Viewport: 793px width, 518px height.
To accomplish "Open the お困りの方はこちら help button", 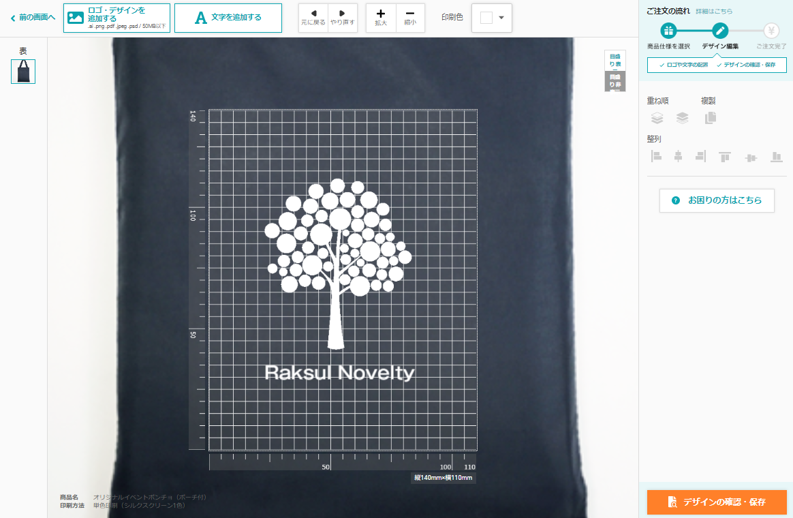I will pyautogui.click(x=717, y=200).
